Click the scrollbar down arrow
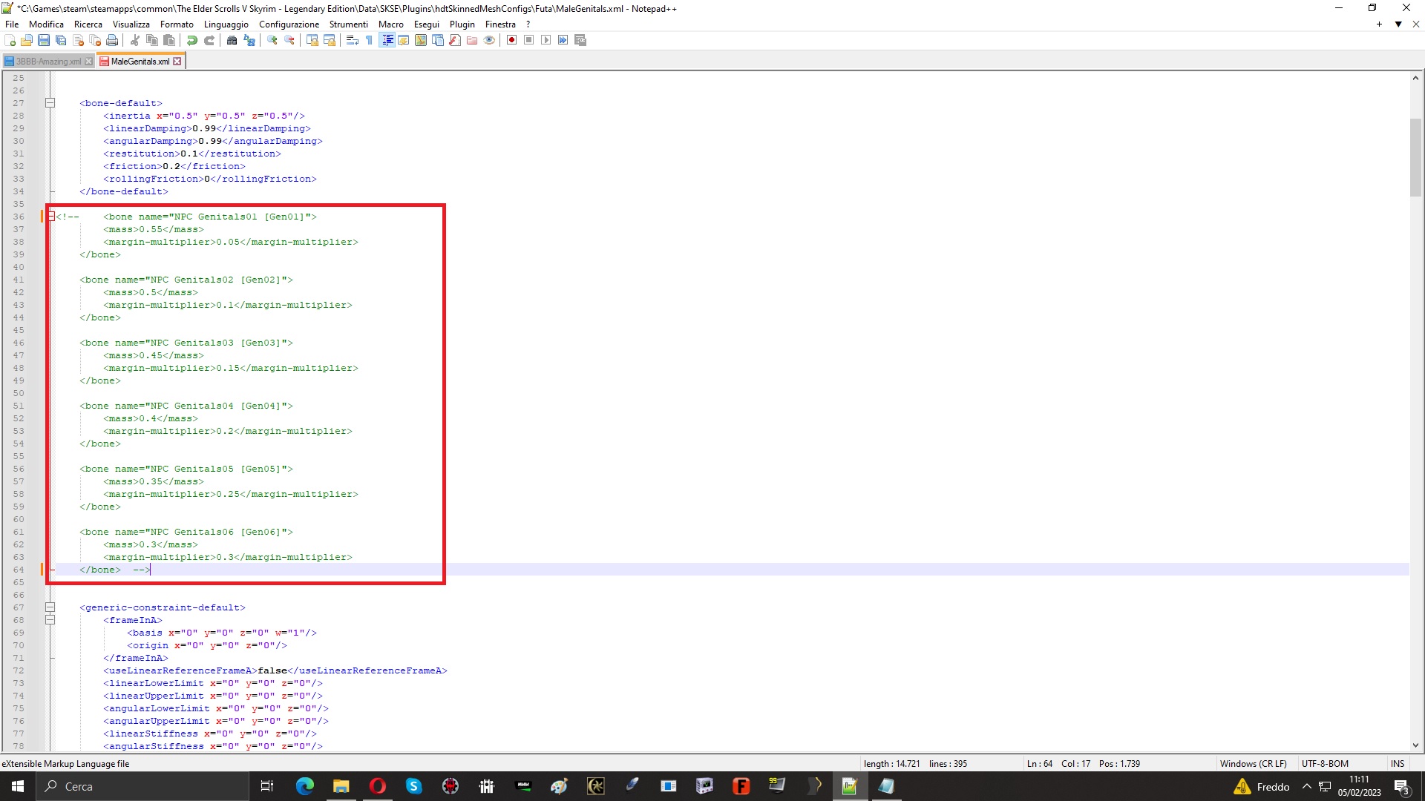This screenshot has height=801, width=1425. [1415, 745]
